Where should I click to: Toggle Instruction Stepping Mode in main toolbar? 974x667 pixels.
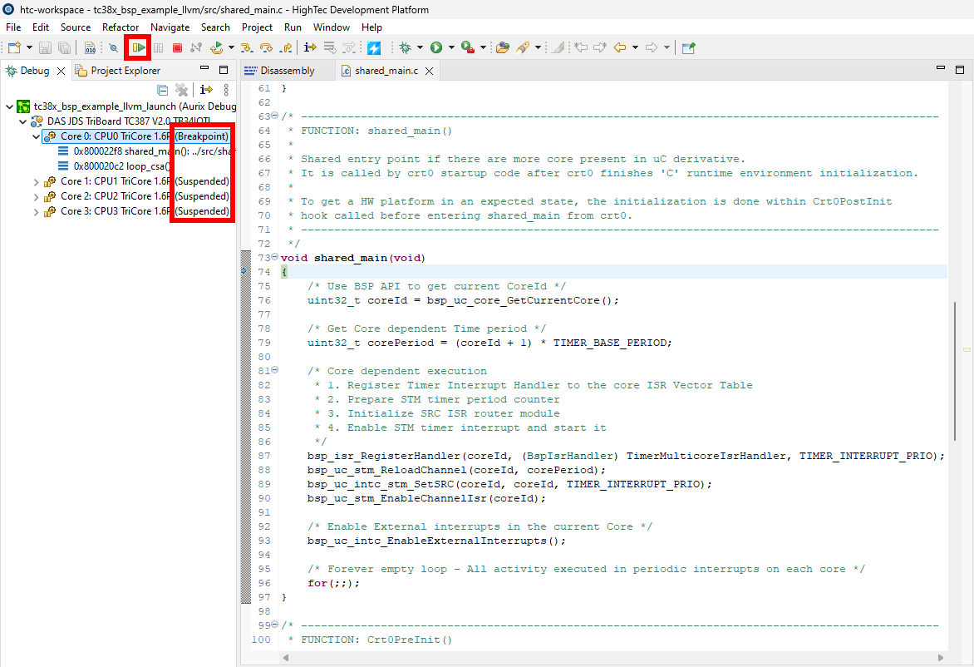[310, 48]
